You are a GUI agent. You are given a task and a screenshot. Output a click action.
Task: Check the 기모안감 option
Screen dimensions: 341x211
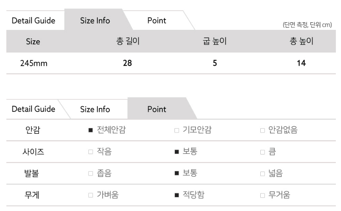coord(176,130)
